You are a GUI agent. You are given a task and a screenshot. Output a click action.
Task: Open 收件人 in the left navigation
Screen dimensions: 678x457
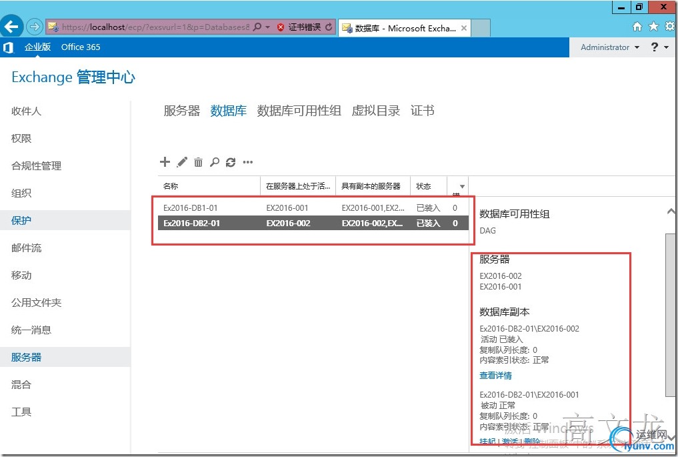(26, 111)
